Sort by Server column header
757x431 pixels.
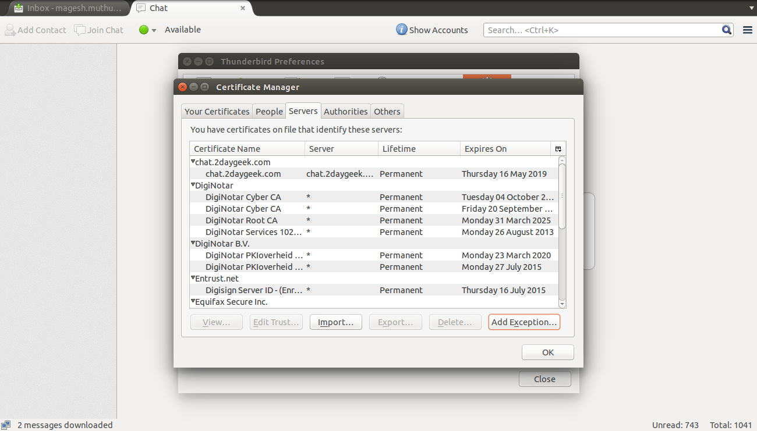[341, 149]
